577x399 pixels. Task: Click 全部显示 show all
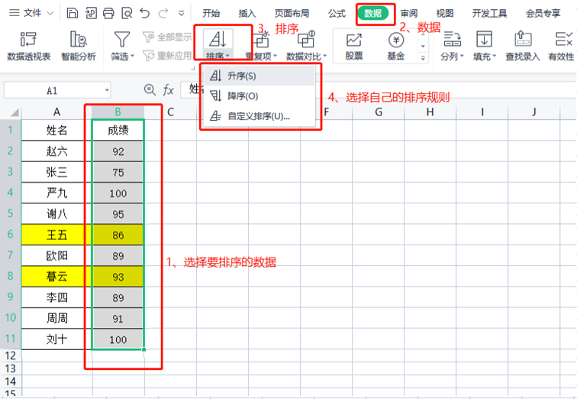(x=167, y=37)
